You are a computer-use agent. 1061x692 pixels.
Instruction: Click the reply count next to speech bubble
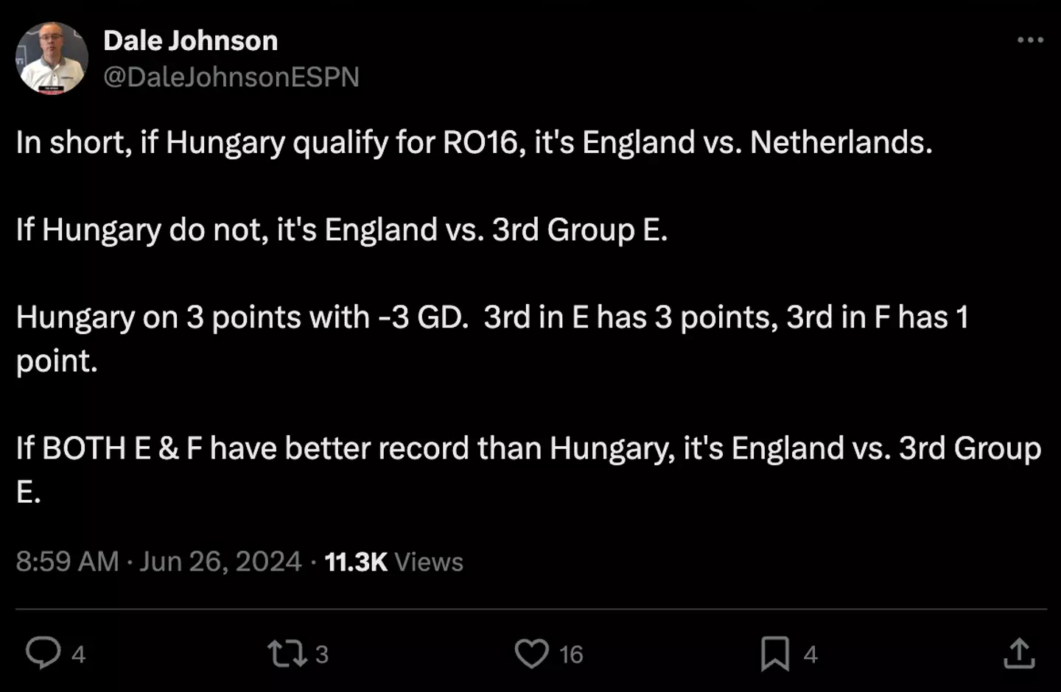[79, 654]
